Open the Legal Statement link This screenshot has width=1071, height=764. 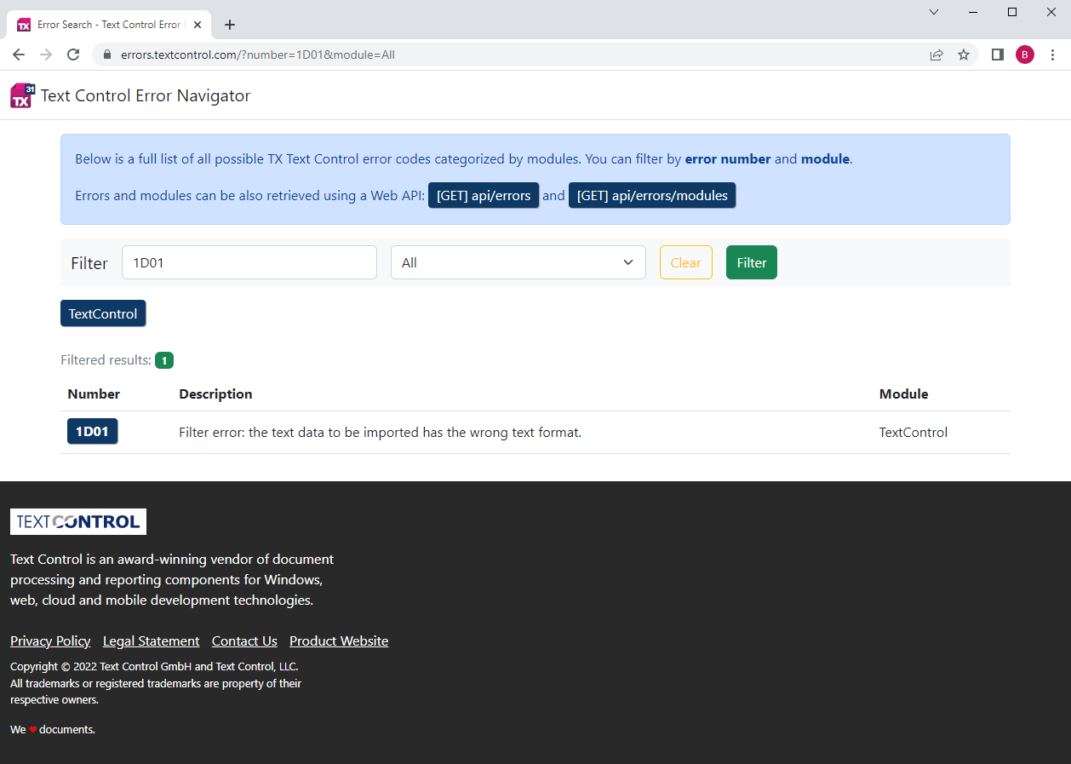151,641
